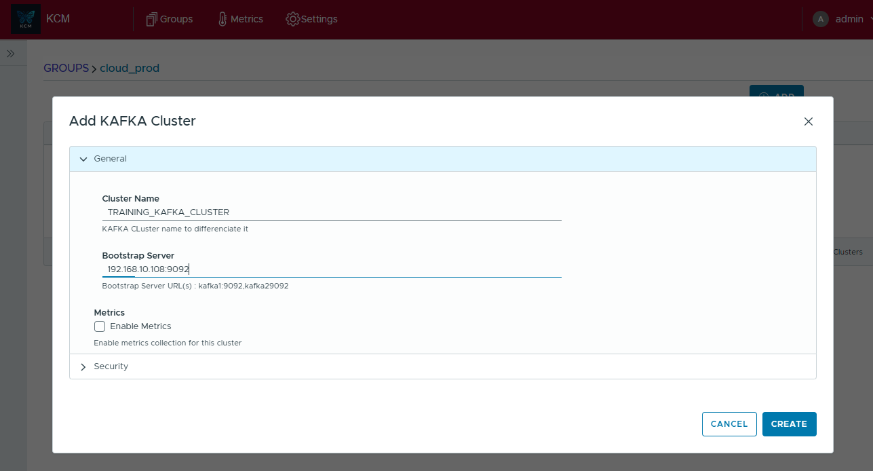Click the KCM butterfly logo
Screen dimensions: 873x471
[x=26, y=20]
